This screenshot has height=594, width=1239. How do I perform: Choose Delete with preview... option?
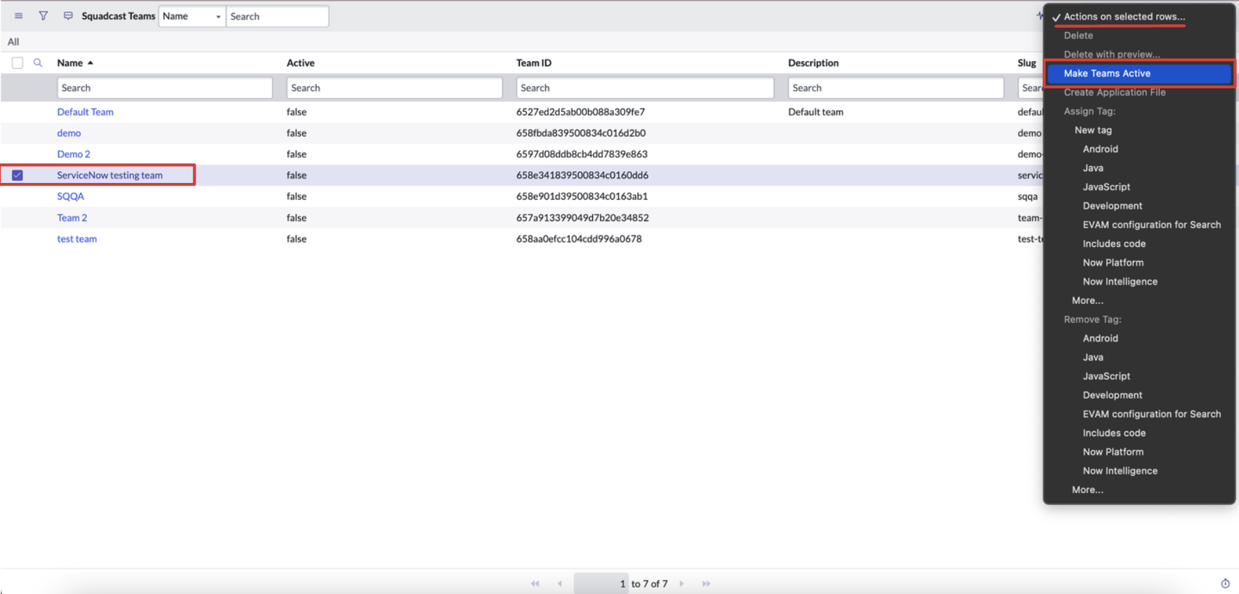click(1112, 54)
